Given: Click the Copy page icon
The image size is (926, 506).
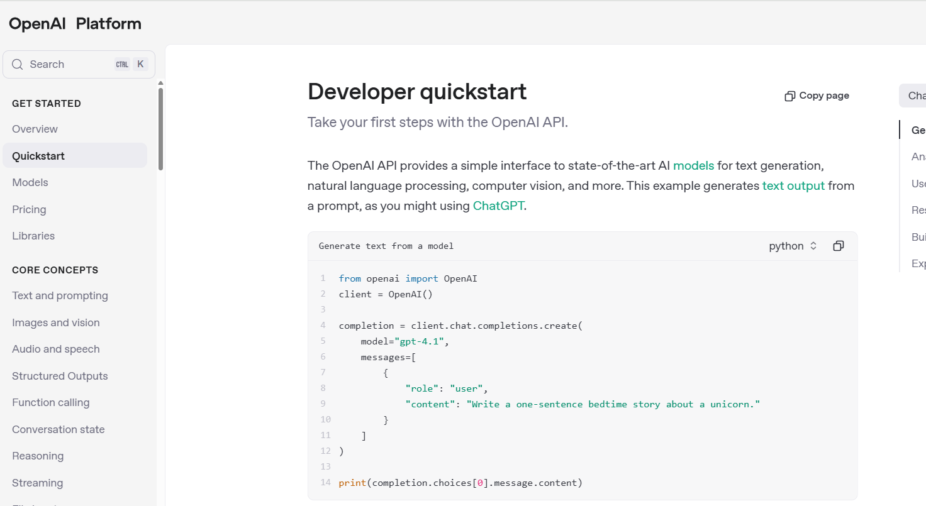Looking at the screenshot, I should (x=790, y=96).
